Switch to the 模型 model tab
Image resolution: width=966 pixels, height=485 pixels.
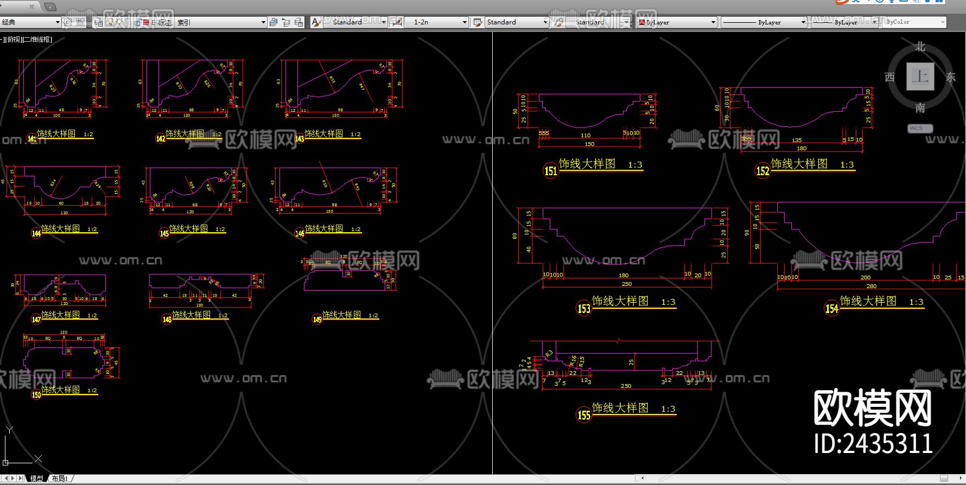click(37, 478)
